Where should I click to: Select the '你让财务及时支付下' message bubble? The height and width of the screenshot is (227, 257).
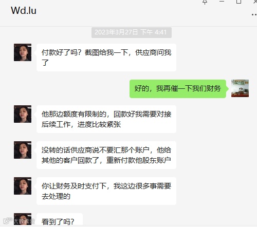[x=106, y=191]
